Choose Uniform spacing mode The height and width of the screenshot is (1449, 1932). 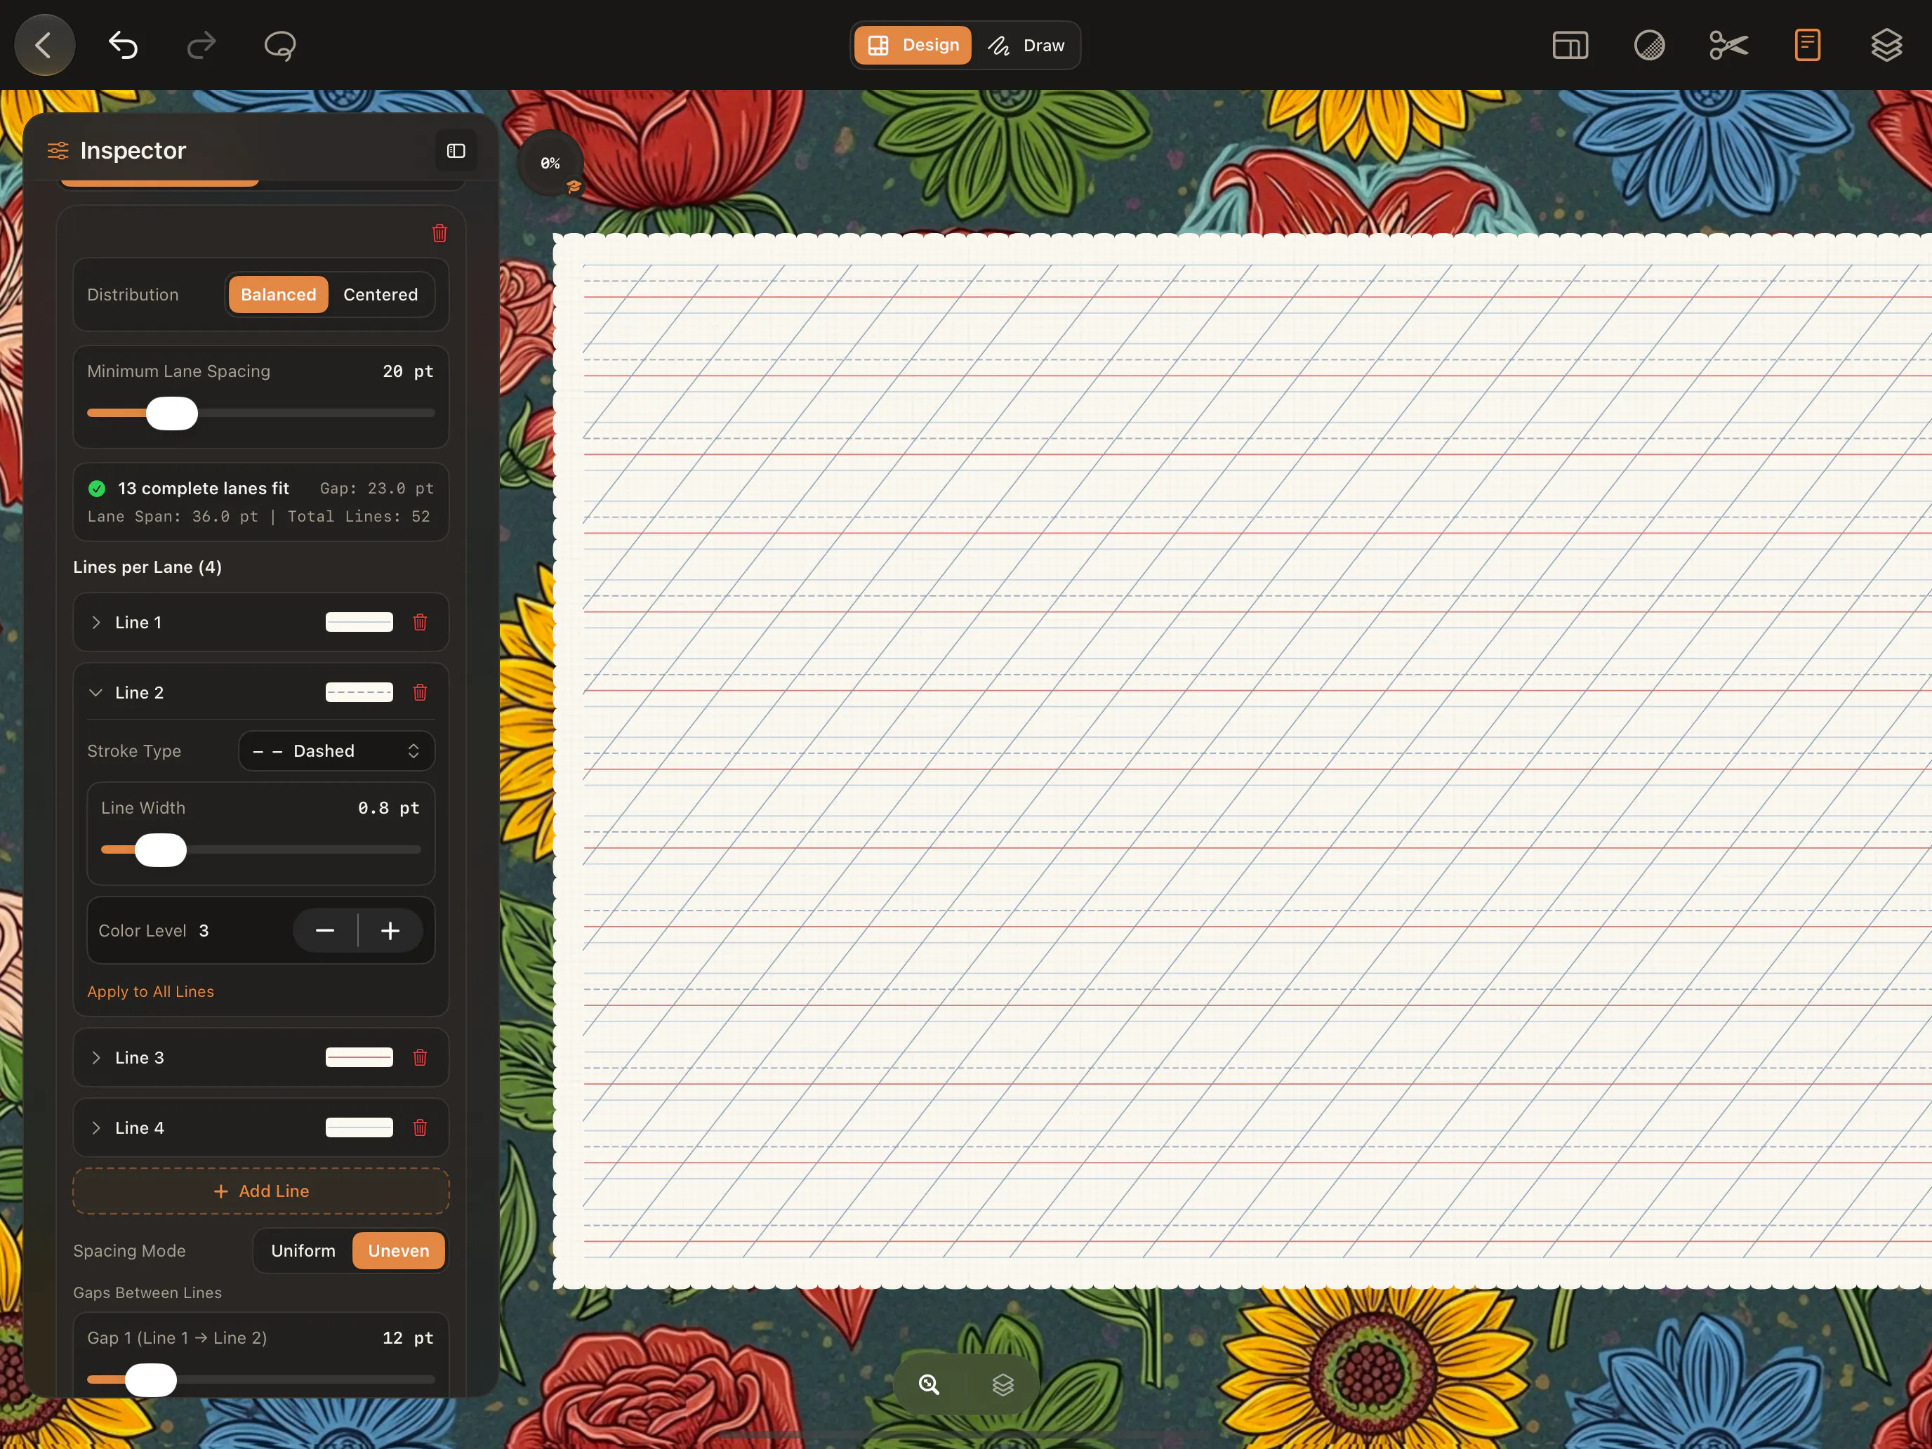[x=303, y=1251]
